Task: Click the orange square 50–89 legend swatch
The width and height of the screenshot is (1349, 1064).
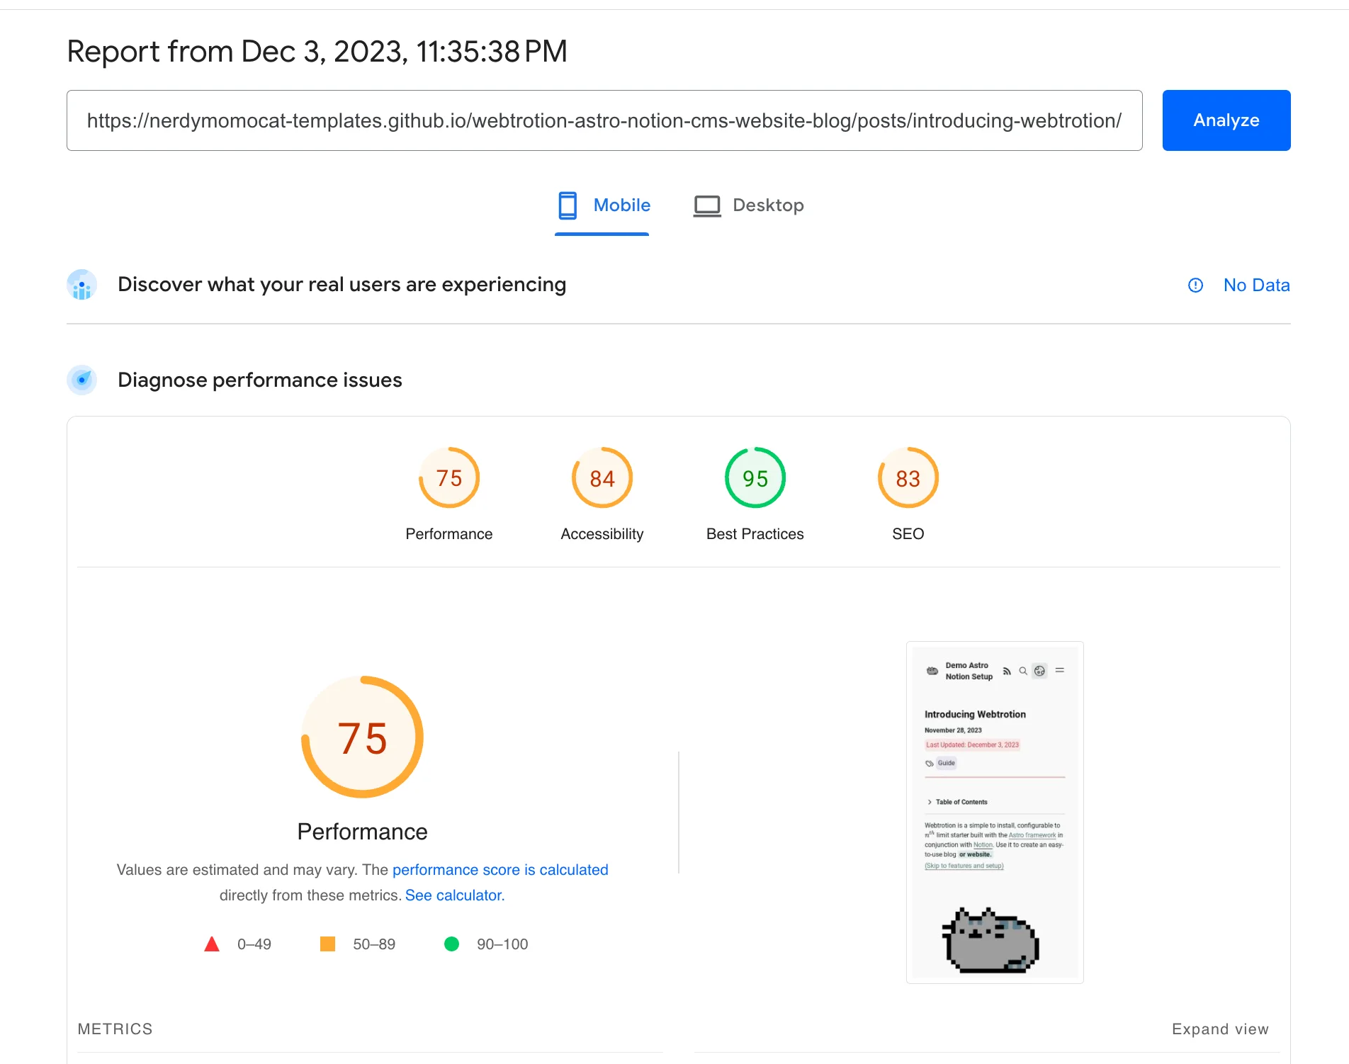Action: [327, 944]
